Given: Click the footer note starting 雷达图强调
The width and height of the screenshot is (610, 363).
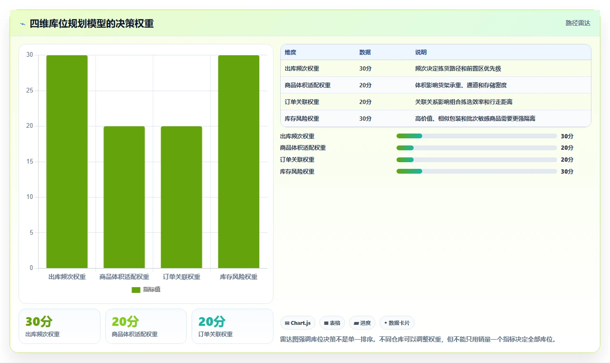Looking at the screenshot, I should pos(418,340).
